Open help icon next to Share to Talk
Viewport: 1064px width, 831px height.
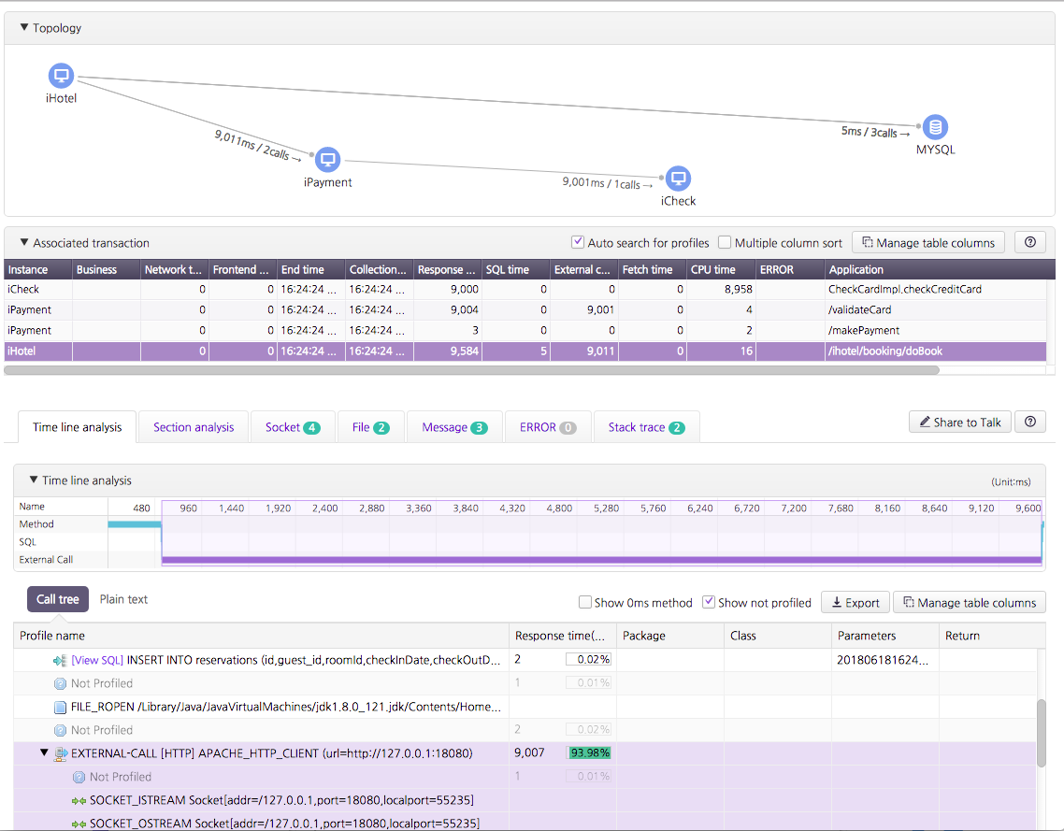(1030, 422)
